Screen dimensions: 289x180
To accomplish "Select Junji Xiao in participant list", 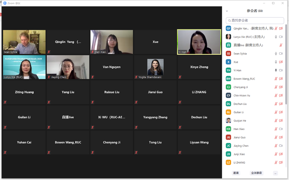I will (x=239, y=154).
